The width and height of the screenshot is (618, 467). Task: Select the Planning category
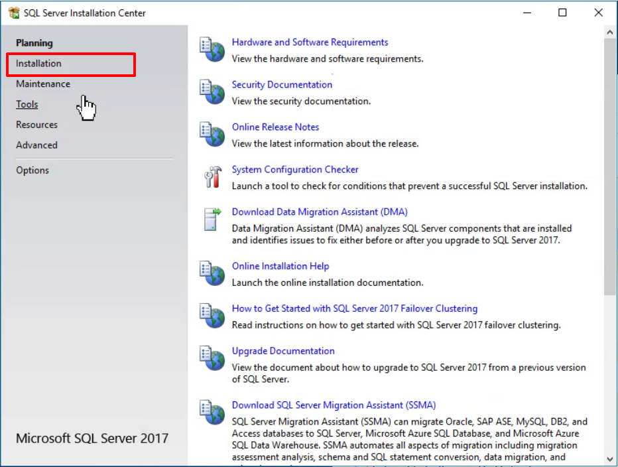coord(34,43)
